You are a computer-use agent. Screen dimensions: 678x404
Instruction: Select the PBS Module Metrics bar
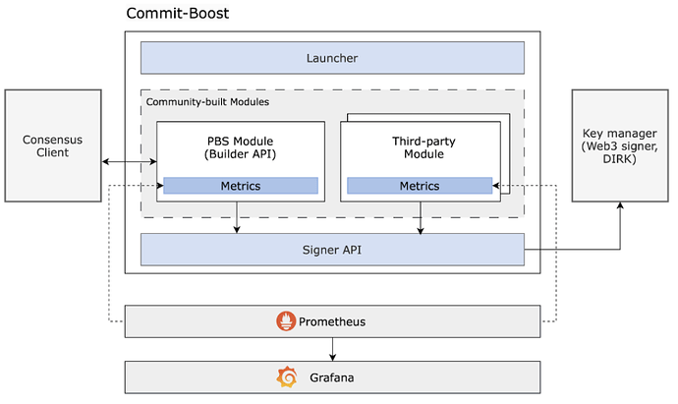(x=241, y=186)
